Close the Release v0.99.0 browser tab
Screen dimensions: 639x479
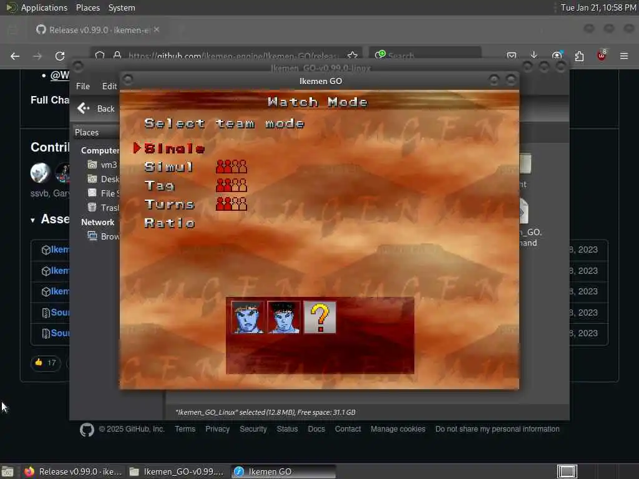[157, 30]
